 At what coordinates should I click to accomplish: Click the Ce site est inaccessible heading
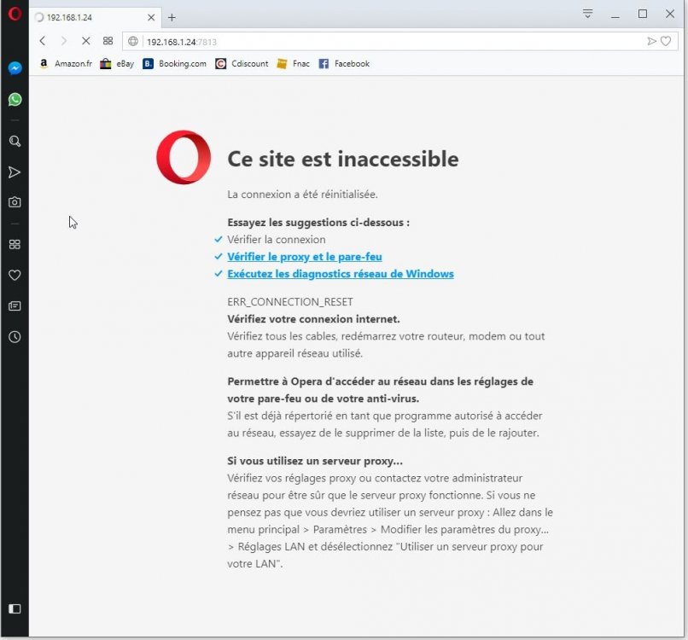[x=343, y=159]
